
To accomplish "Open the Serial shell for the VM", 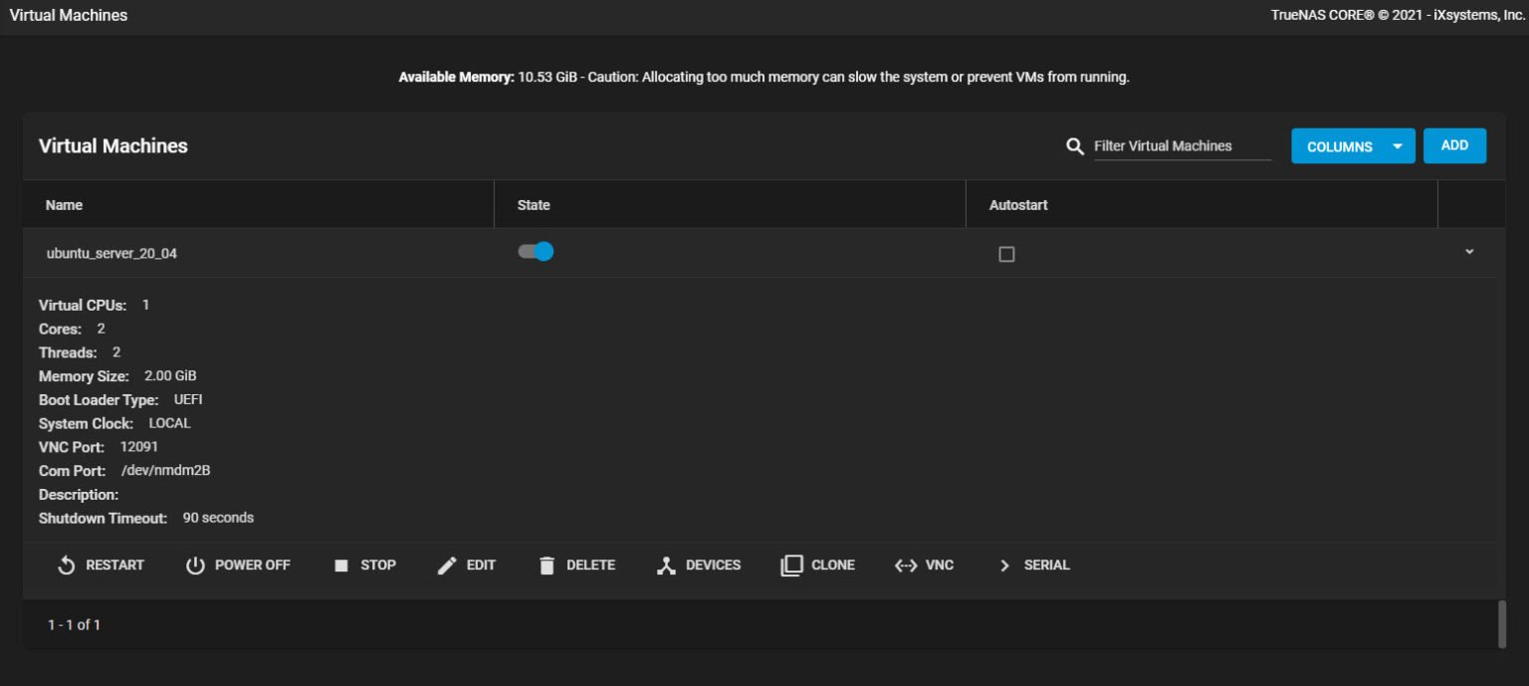I will pyautogui.click(x=1003, y=565).
